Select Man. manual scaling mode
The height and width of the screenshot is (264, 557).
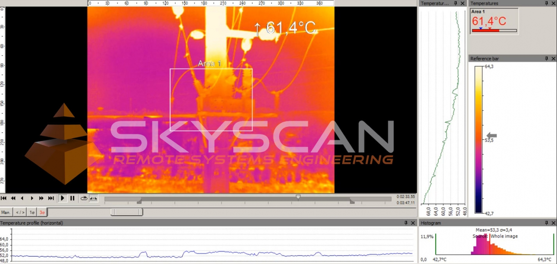[6, 212]
